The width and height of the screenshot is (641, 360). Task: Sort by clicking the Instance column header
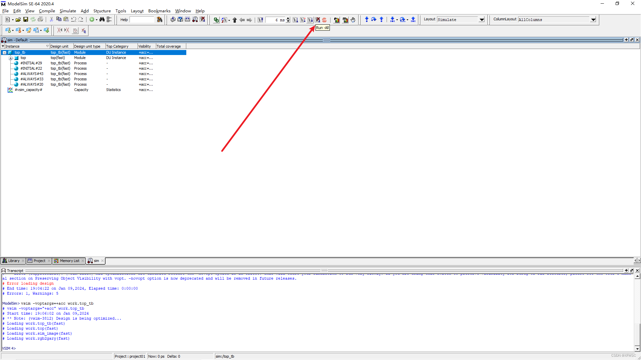(x=13, y=46)
